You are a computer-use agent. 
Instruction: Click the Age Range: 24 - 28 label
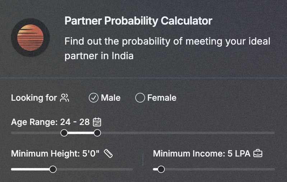(50, 122)
